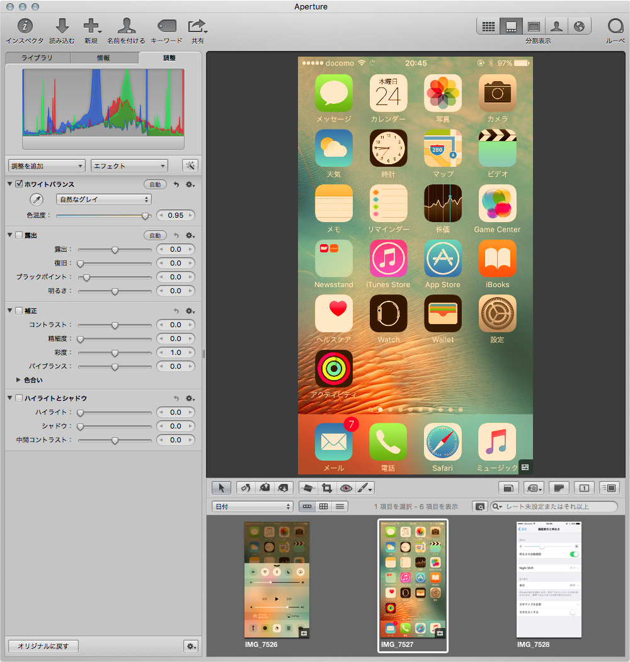The image size is (630, 662).
Task: Collapse the Enhance (補正) section triangle
Action: 9,310
